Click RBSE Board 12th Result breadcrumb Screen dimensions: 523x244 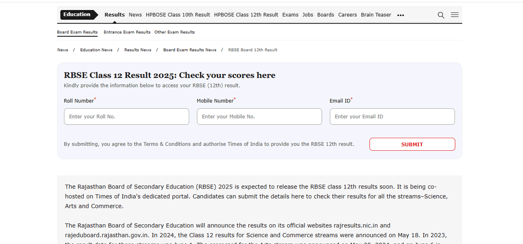pos(253,50)
